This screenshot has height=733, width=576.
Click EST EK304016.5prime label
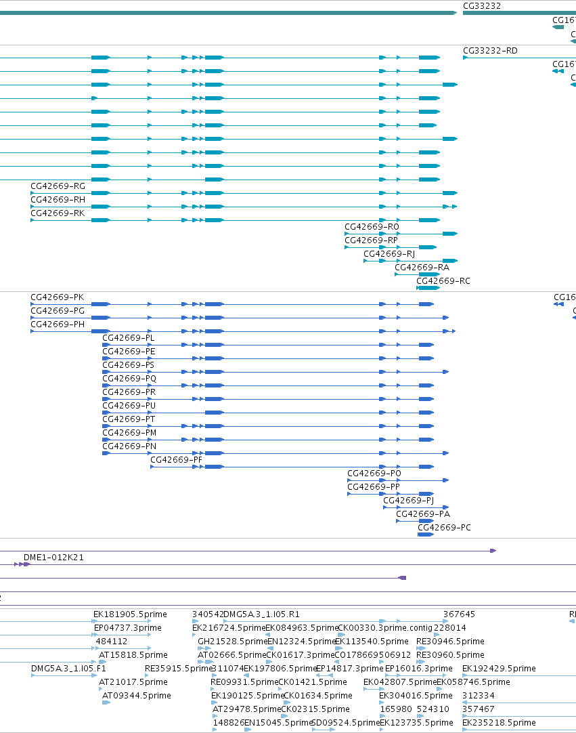416,696
